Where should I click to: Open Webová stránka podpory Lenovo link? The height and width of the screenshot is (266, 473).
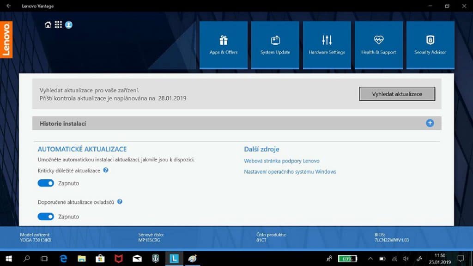click(282, 161)
